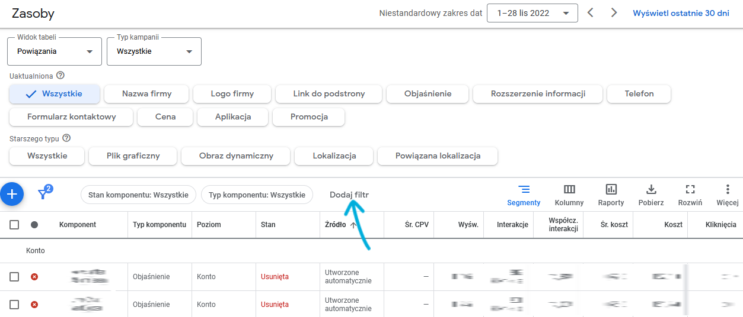The image size is (743, 317).
Task: Sort by Śr. CPV column header
Action: [x=416, y=225]
